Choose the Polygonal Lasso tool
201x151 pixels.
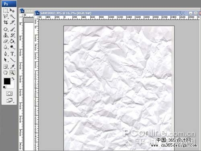tap(6, 16)
